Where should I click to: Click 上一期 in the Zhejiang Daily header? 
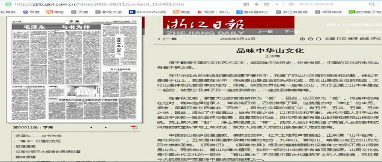pyautogui.click(x=265, y=32)
